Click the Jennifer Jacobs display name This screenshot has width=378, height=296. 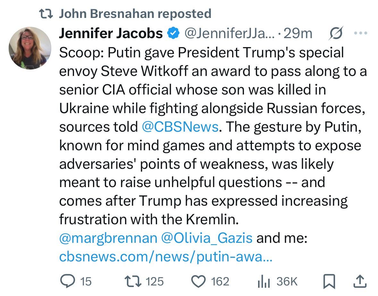click(111, 33)
